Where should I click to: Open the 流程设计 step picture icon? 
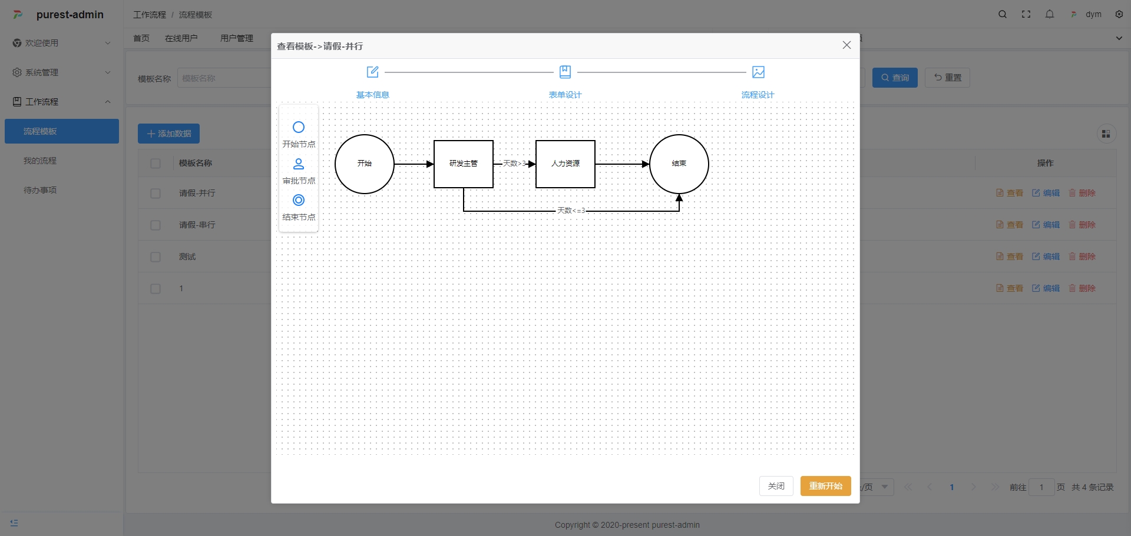[x=758, y=72]
